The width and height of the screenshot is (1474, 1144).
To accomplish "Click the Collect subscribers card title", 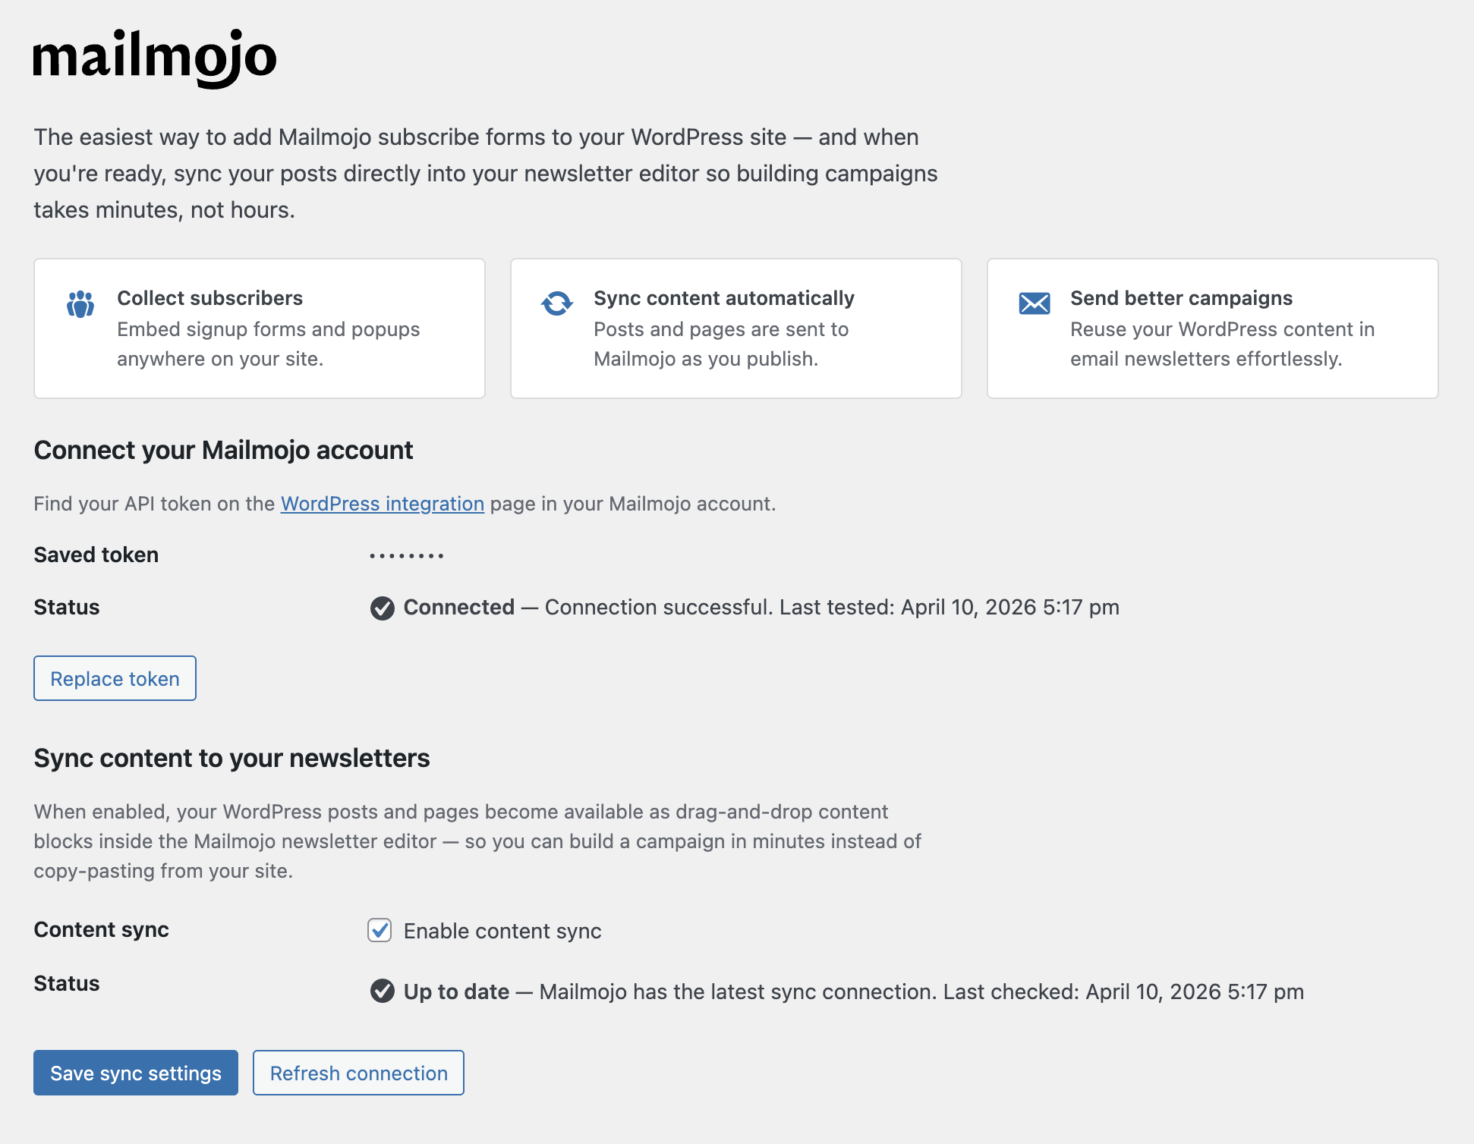I will 209,298.
